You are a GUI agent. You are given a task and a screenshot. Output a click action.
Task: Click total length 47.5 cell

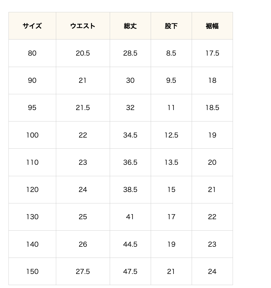click(x=130, y=271)
